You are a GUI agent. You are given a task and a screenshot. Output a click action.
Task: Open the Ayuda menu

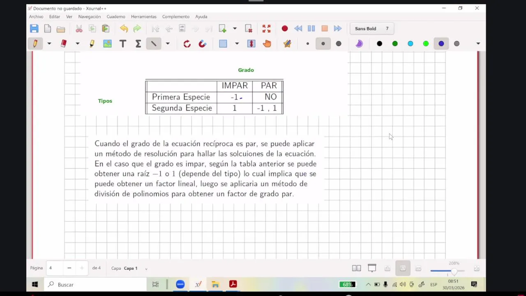coord(201,17)
